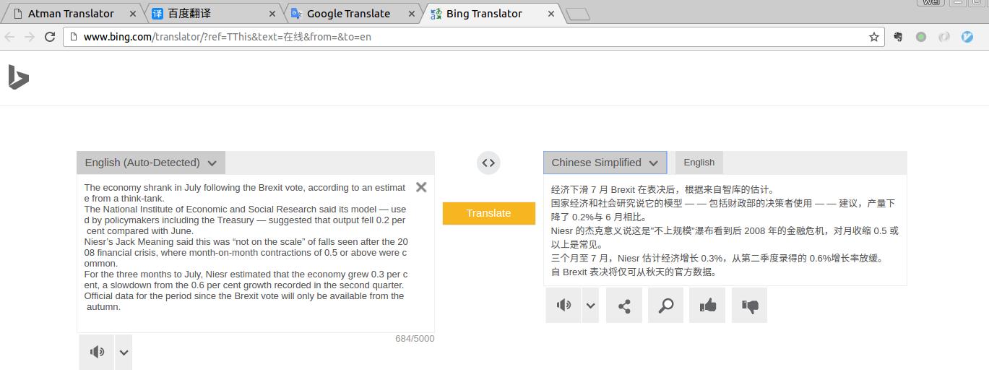The height and width of the screenshot is (380, 989).
Task: Close the 百度翻译 tab
Action: pos(272,14)
